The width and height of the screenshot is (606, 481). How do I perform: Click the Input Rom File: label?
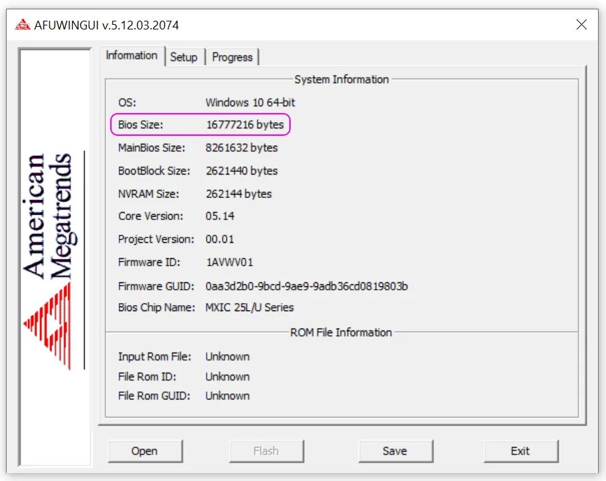click(154, 357)
